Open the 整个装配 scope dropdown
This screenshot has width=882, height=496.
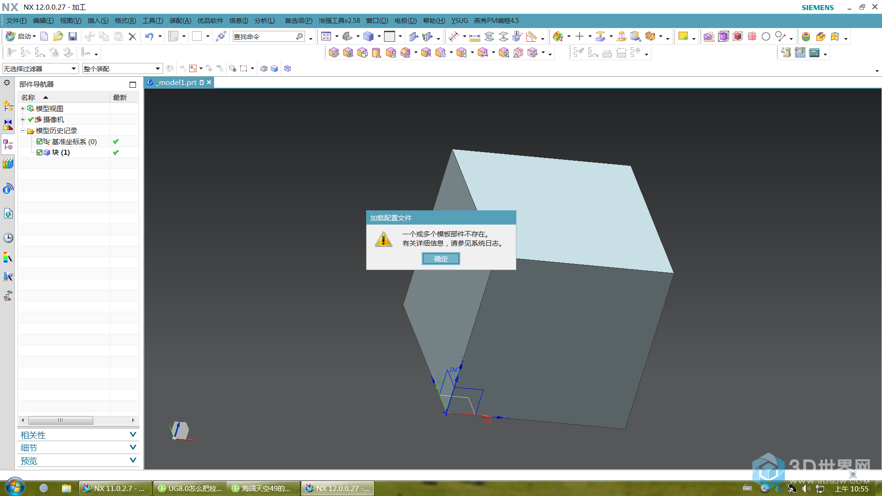coord(122,68)
